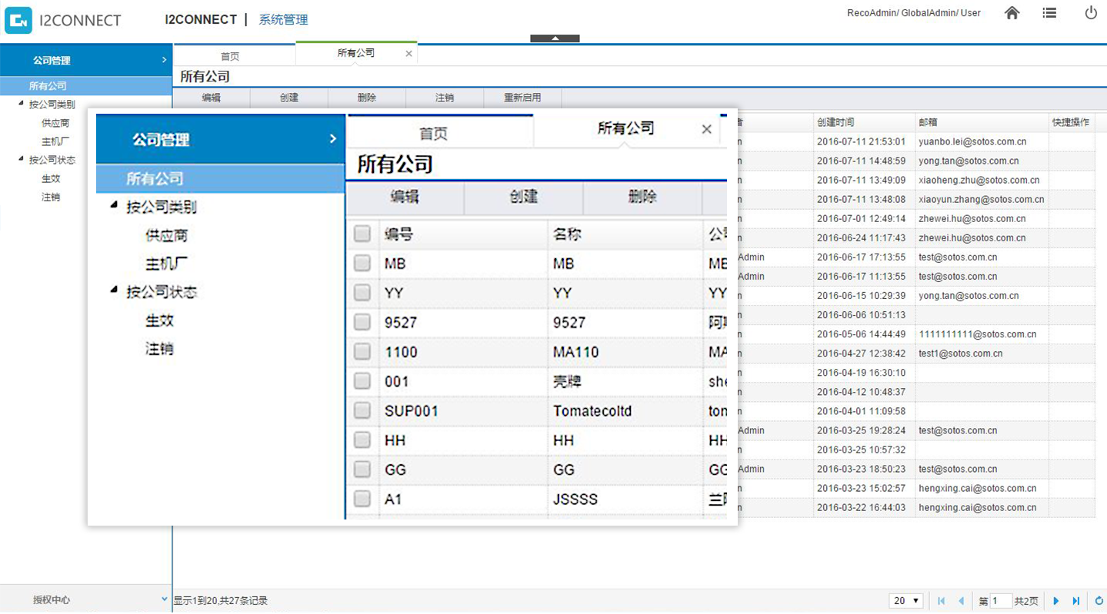Select email xiaoheng.zhu@sotos.com.cn
This screenshot has width=1107, height=614.
979,180
